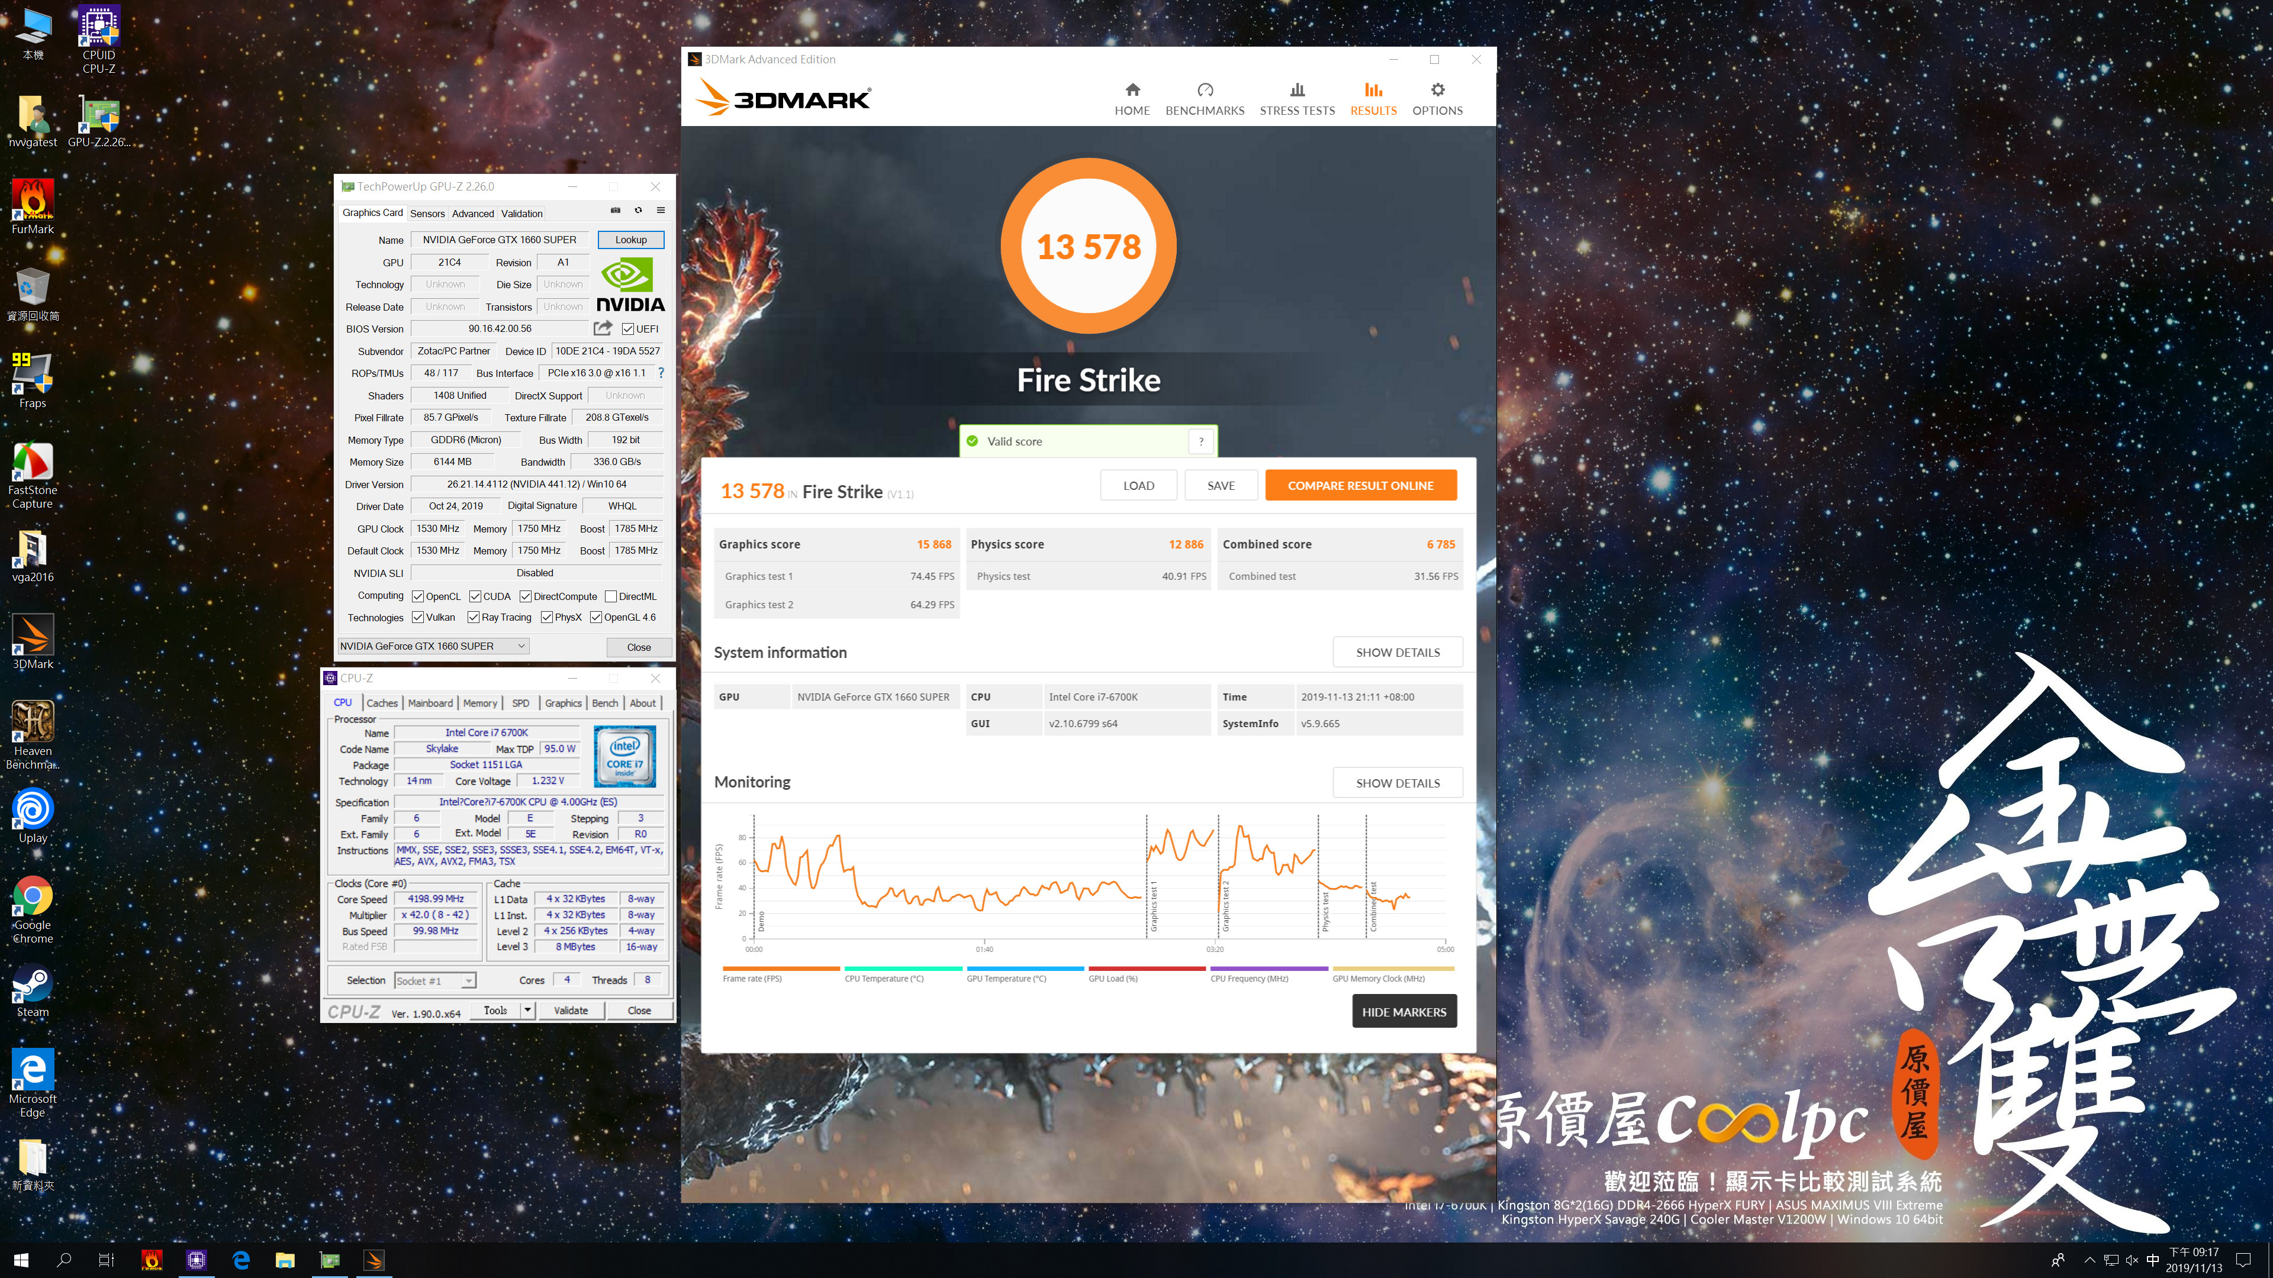2273x1278 pixels.
Task: Open Caches tab in CPU-Z
Action: click(382, 703)
